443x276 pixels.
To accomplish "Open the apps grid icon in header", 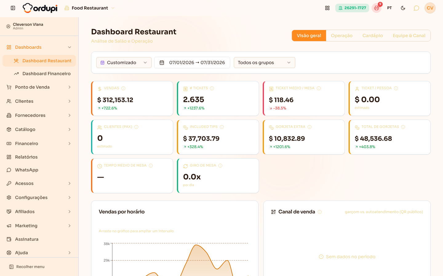I will pos(327,8).
